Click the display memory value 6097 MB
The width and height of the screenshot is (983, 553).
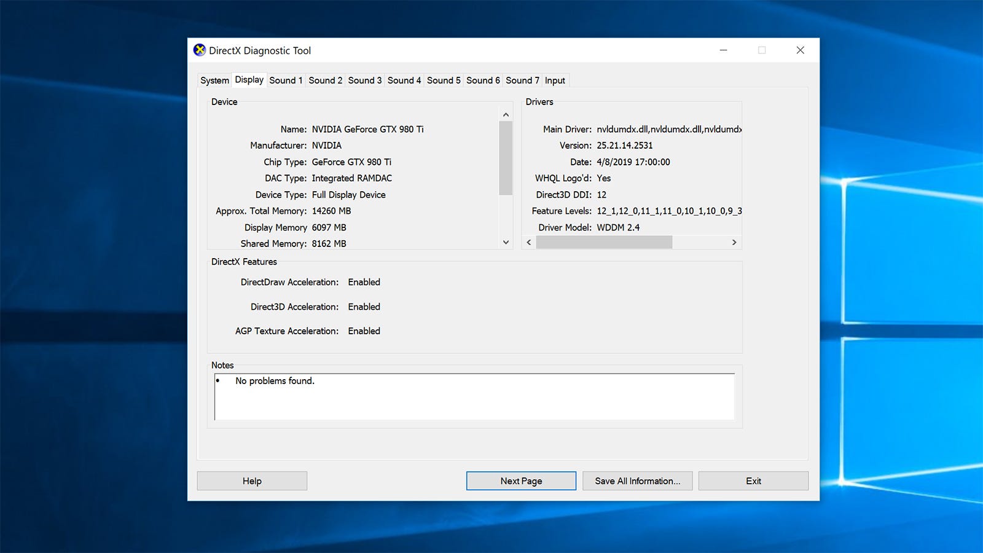pyautogui.click(x=329, y=227)
